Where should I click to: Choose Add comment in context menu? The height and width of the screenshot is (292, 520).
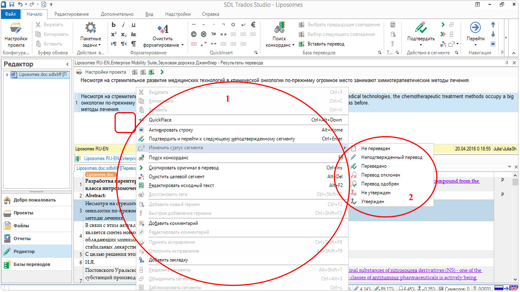coord(242,223)
